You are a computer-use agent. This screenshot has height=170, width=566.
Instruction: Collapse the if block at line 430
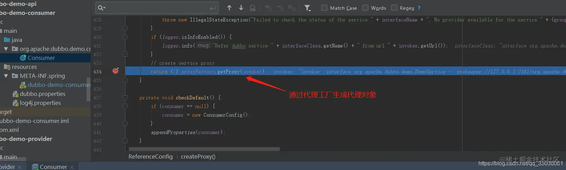pos(125,37)
